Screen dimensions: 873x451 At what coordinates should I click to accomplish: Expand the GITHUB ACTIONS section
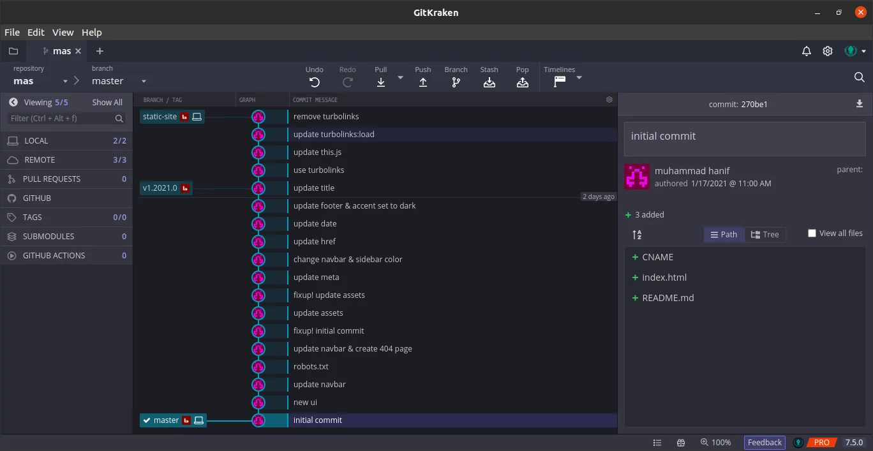tap(66, 256)
